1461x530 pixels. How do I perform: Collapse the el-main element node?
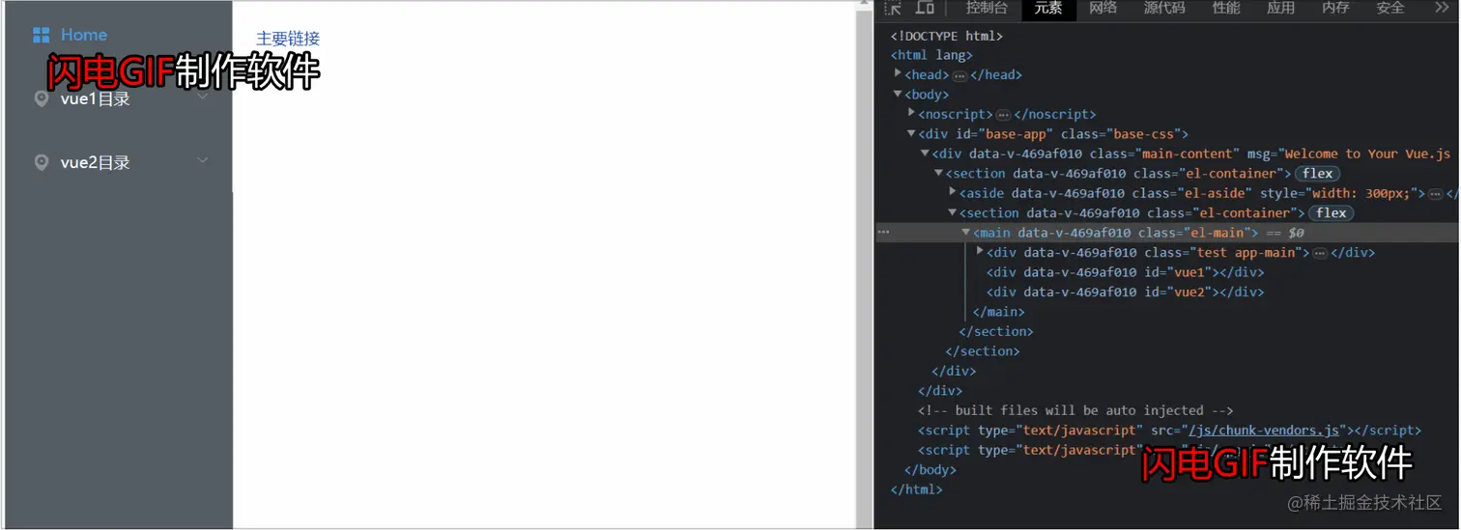(x=965, y=233)
